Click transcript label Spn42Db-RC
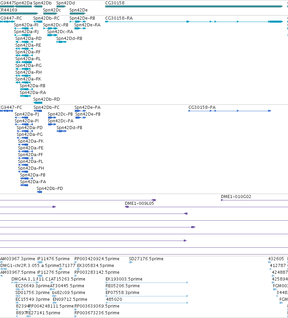288x318 pixels. (x=46, y=18)
